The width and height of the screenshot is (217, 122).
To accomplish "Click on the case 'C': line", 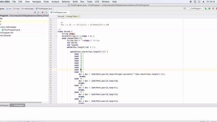I will (79, 92).
